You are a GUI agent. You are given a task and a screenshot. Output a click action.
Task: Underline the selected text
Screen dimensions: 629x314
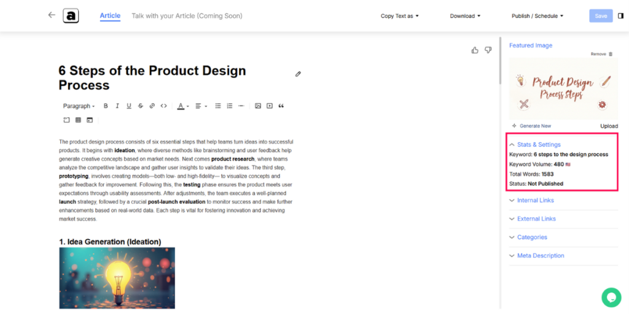point(129,106)
